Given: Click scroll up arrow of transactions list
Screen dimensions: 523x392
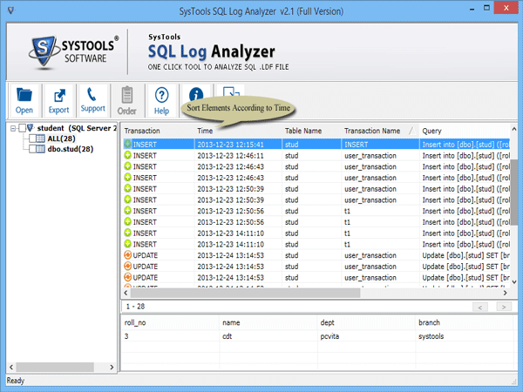Looking at the screenshot, I should pyautogui.click(x=514, y=129).
